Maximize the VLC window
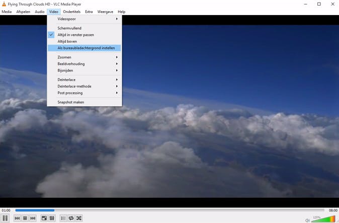Viewport: 339px width, 223px height. pyautogui.click(x=319, y=4)
